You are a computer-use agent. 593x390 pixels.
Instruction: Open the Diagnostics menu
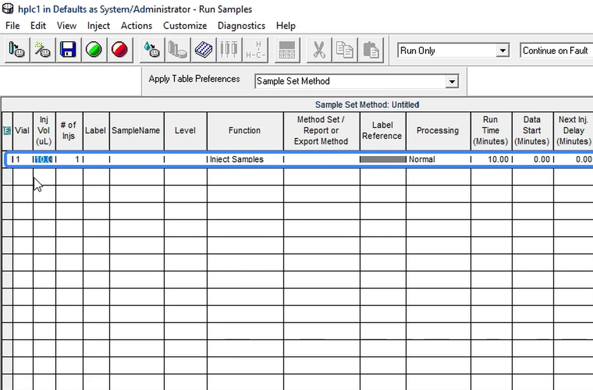[x=241, y=25]
